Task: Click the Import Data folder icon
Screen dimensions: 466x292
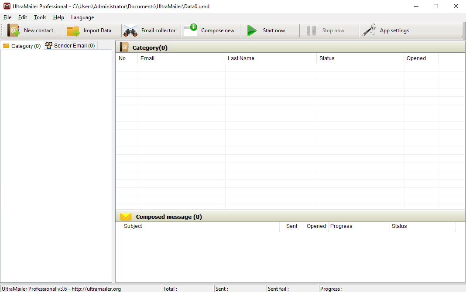Action: [x=73, y=31]
